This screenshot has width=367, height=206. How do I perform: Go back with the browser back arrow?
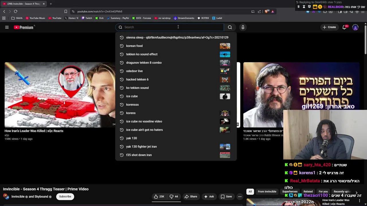[x=4, y=11]
